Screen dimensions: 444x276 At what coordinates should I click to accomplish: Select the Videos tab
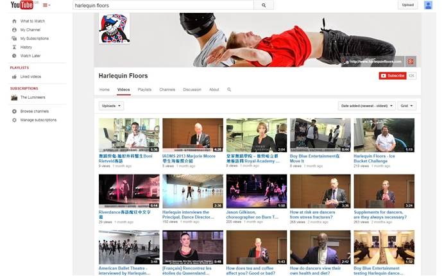point(123,90)
